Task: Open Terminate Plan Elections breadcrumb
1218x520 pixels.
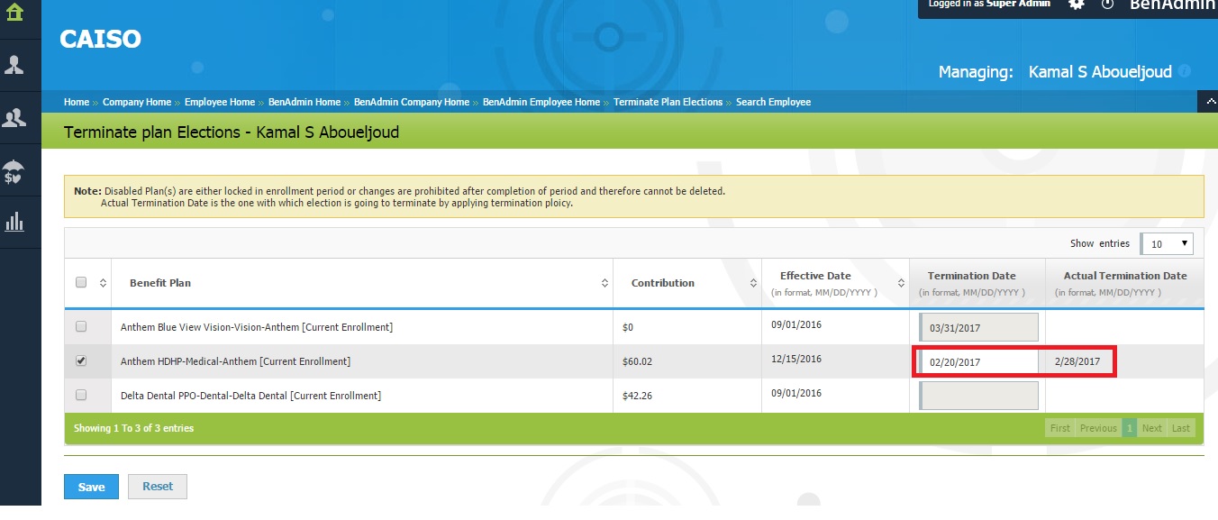Action: [x=668, y=102]
